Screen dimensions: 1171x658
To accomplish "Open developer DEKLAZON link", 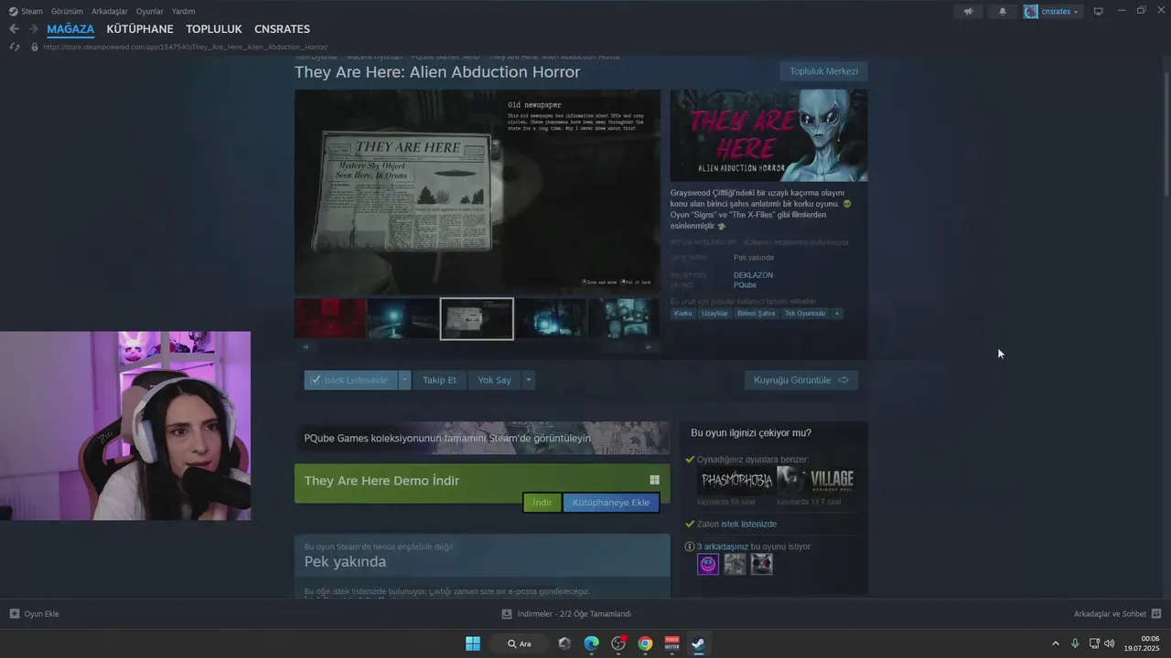I will click(753, 275).
